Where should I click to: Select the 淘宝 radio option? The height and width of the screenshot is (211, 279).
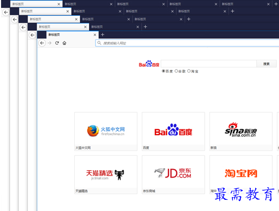[189, 71]
